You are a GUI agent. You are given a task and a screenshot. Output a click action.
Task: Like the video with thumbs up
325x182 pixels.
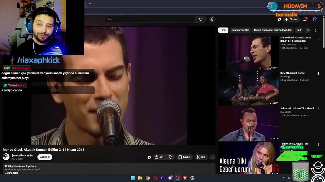point(159,157)
